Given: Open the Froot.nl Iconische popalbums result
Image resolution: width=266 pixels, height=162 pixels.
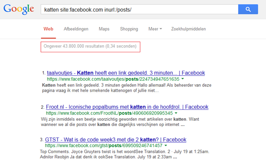Looking at the screenshot, I should (x=127, y=107).
